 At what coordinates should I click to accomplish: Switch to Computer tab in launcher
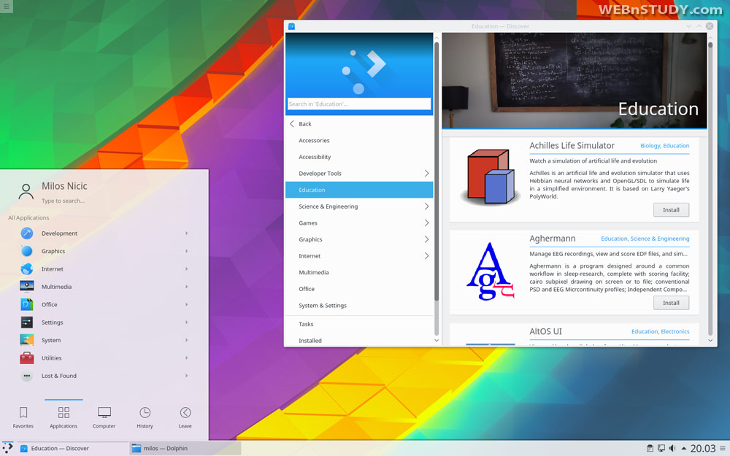[x=104, y=417]
